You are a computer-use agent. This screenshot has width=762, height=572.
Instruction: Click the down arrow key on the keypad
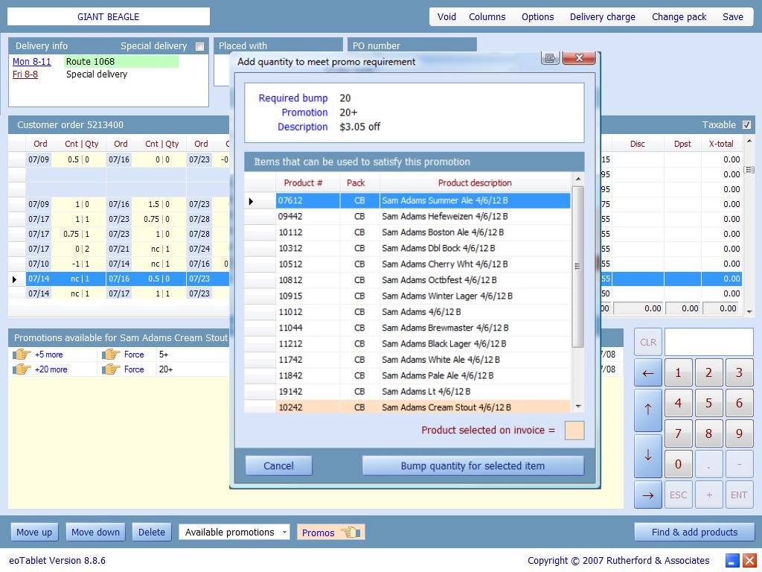(648, 456)
